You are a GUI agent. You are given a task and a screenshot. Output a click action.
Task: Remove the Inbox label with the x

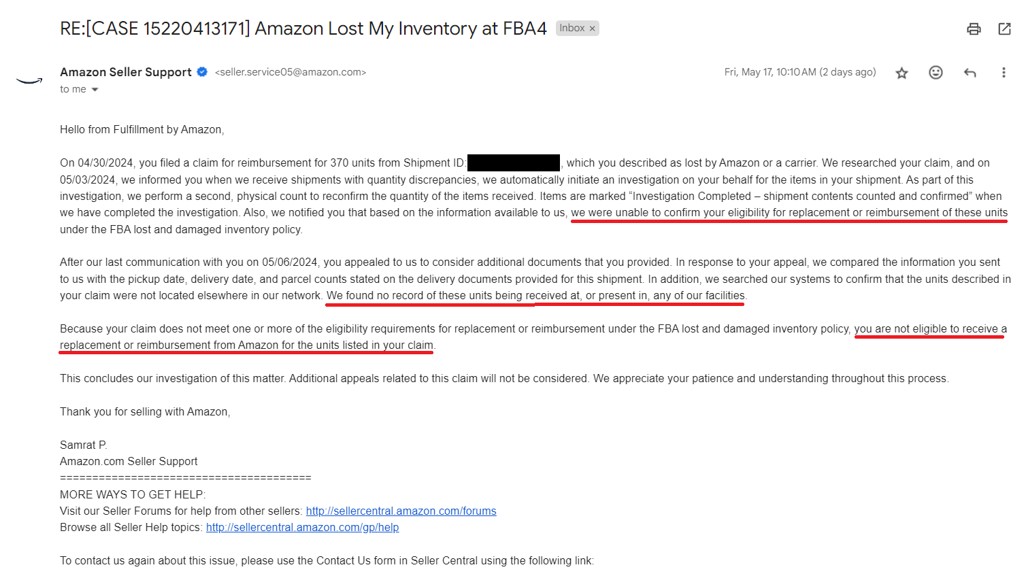(x=592, y=29)
